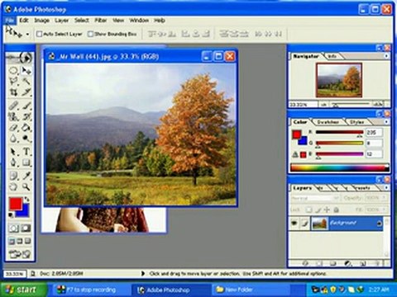This screenshot has height=297, width=397.
Task: Select the Paint Bucket tool
Action: 26,127
